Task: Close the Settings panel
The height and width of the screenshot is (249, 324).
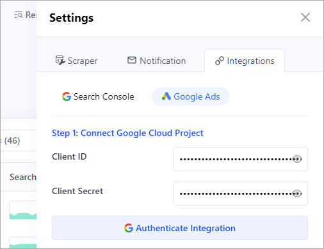Action: (305, 17)
